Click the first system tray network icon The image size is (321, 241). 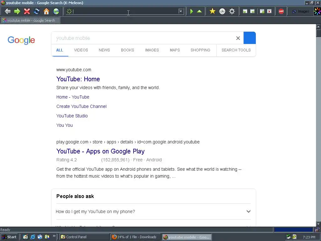pyautogui.click(x=289, y=237)
